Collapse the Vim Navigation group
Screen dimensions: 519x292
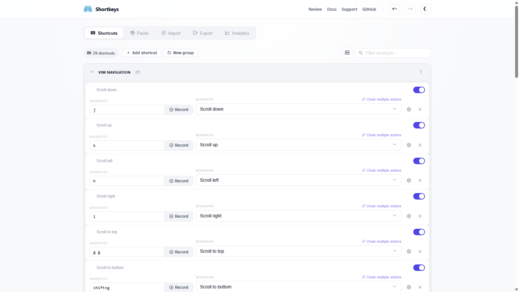(92, 72)
